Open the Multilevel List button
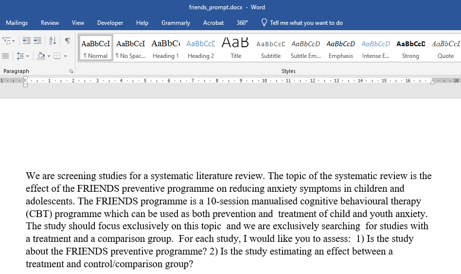461x274 pixels. [6, 40]
